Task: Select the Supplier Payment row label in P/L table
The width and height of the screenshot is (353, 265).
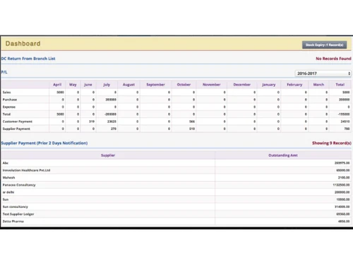Action: click(16, 129)
